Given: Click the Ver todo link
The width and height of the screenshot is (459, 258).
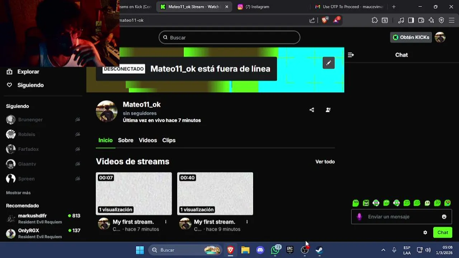Looking at the screenshot, I should pyautogui.click(x=325, y=162).
